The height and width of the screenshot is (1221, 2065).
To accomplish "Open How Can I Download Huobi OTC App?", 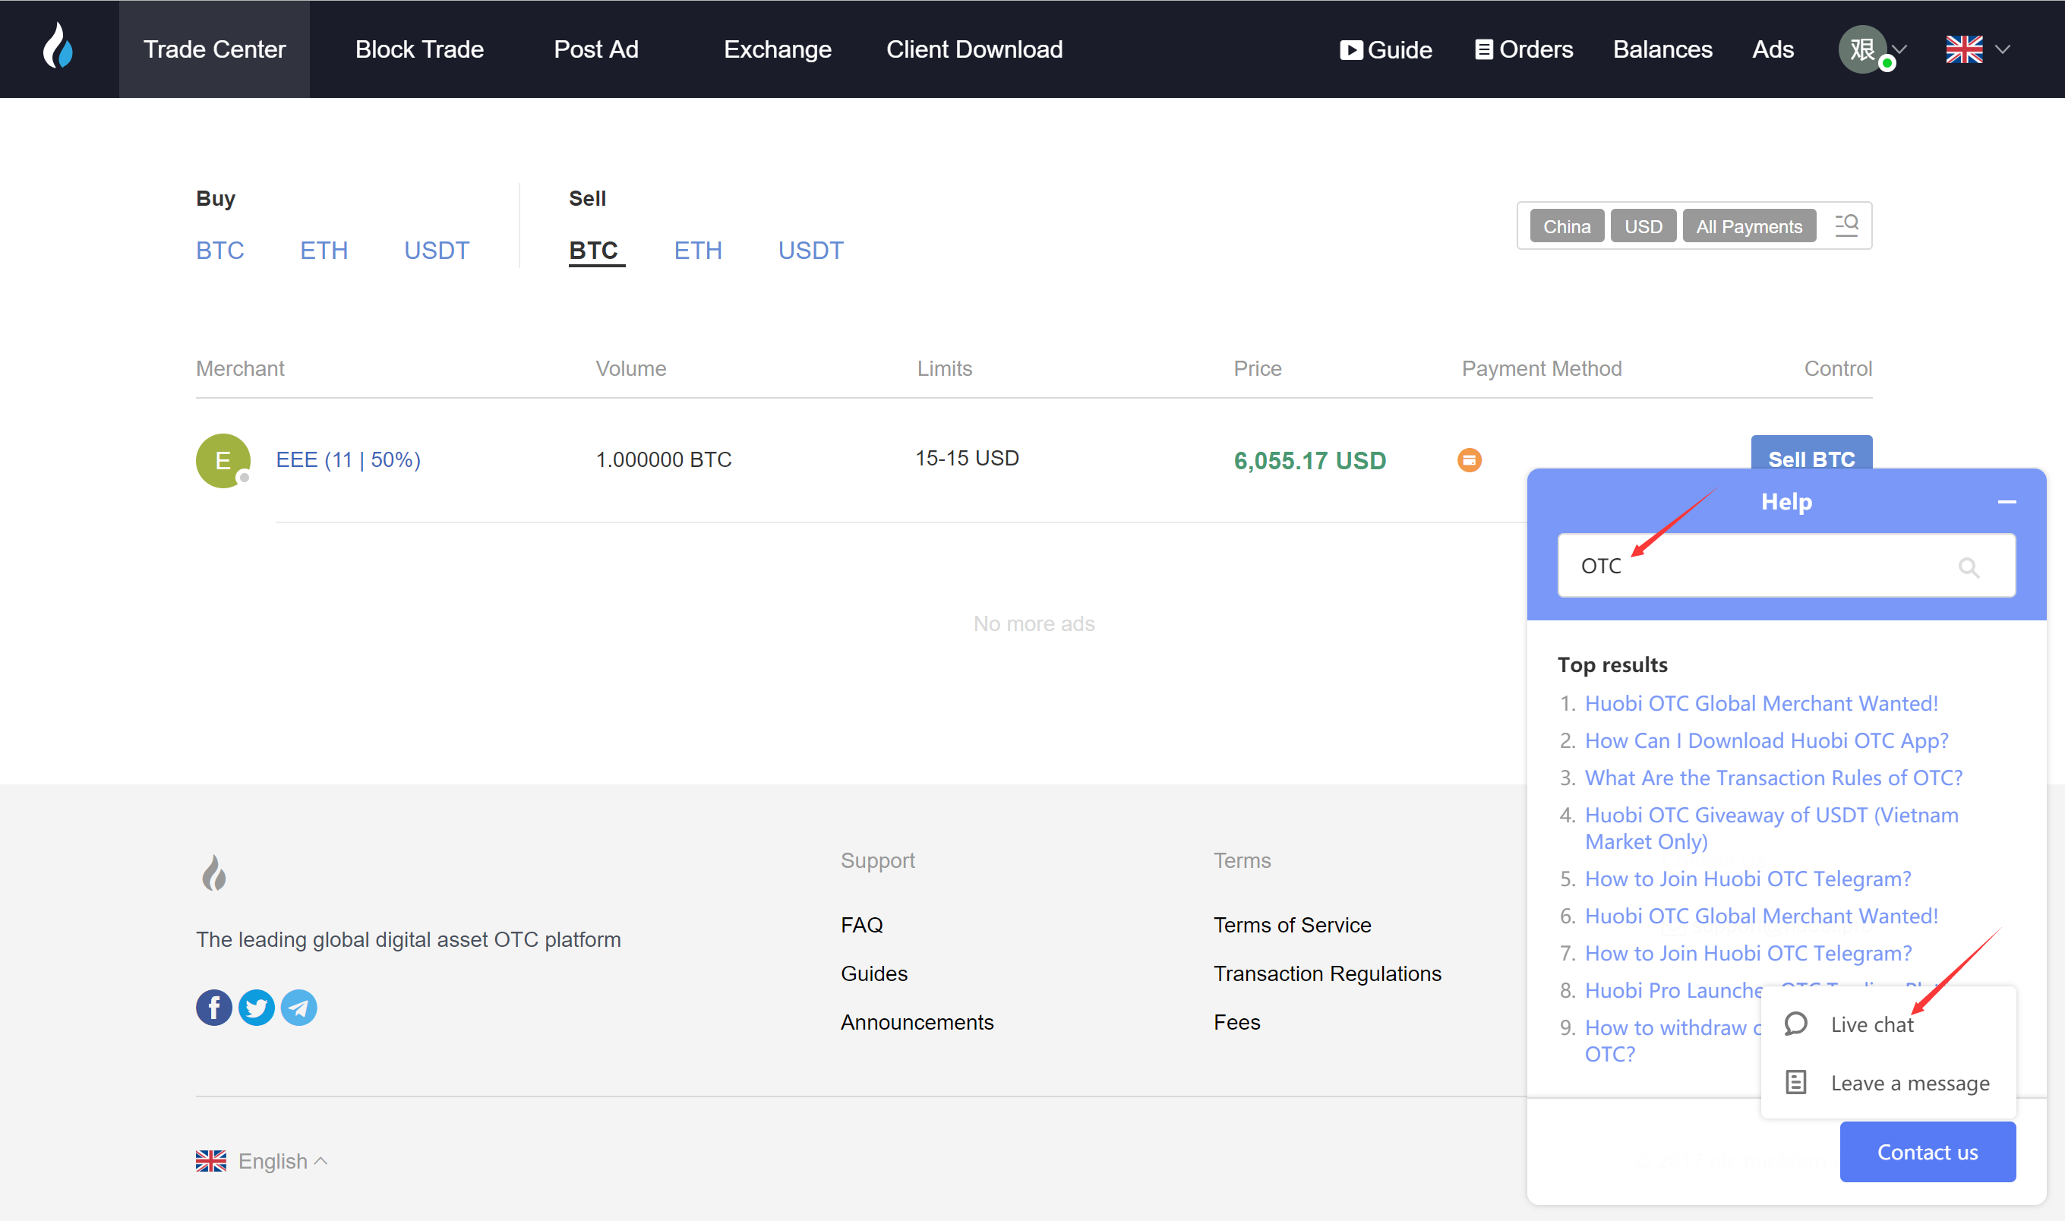I will coord(1767,740).
